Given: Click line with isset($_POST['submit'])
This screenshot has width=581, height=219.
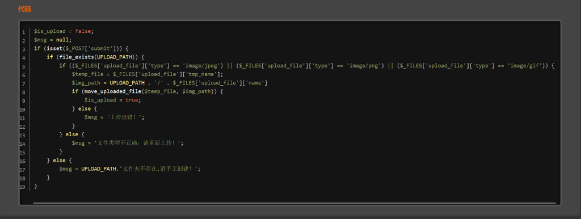Looking at the screenshot, I should 81,49.
